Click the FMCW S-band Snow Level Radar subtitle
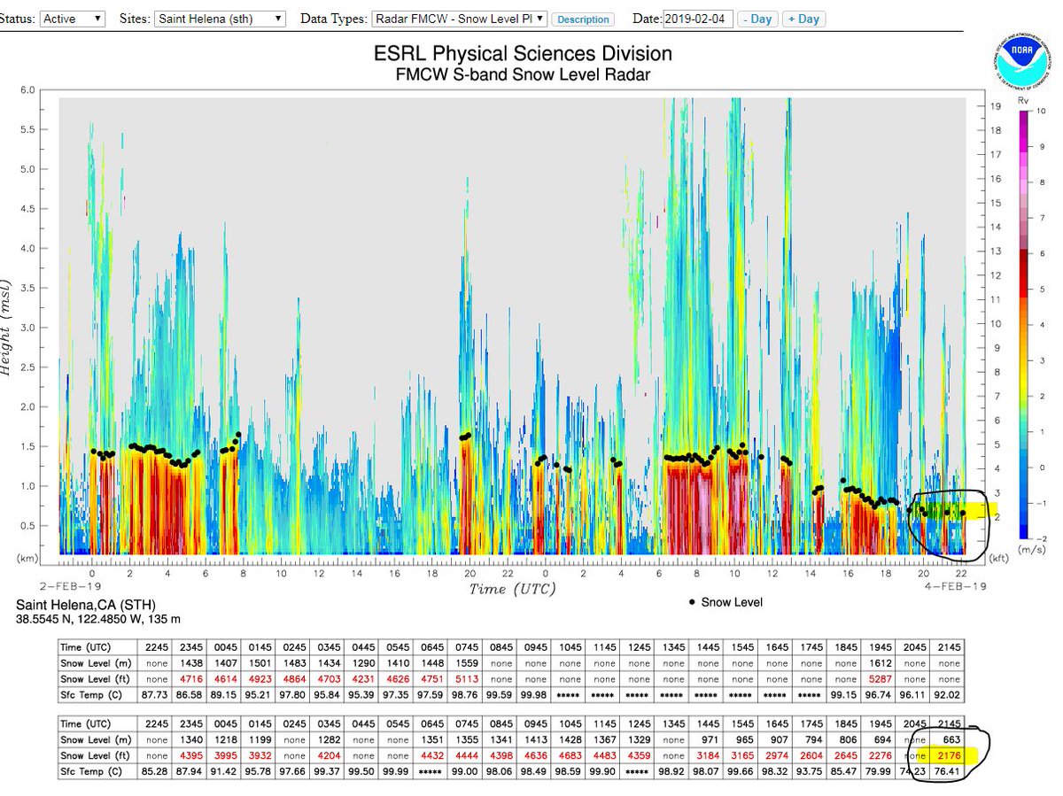The image size is (1063, 796). (523, 74)
